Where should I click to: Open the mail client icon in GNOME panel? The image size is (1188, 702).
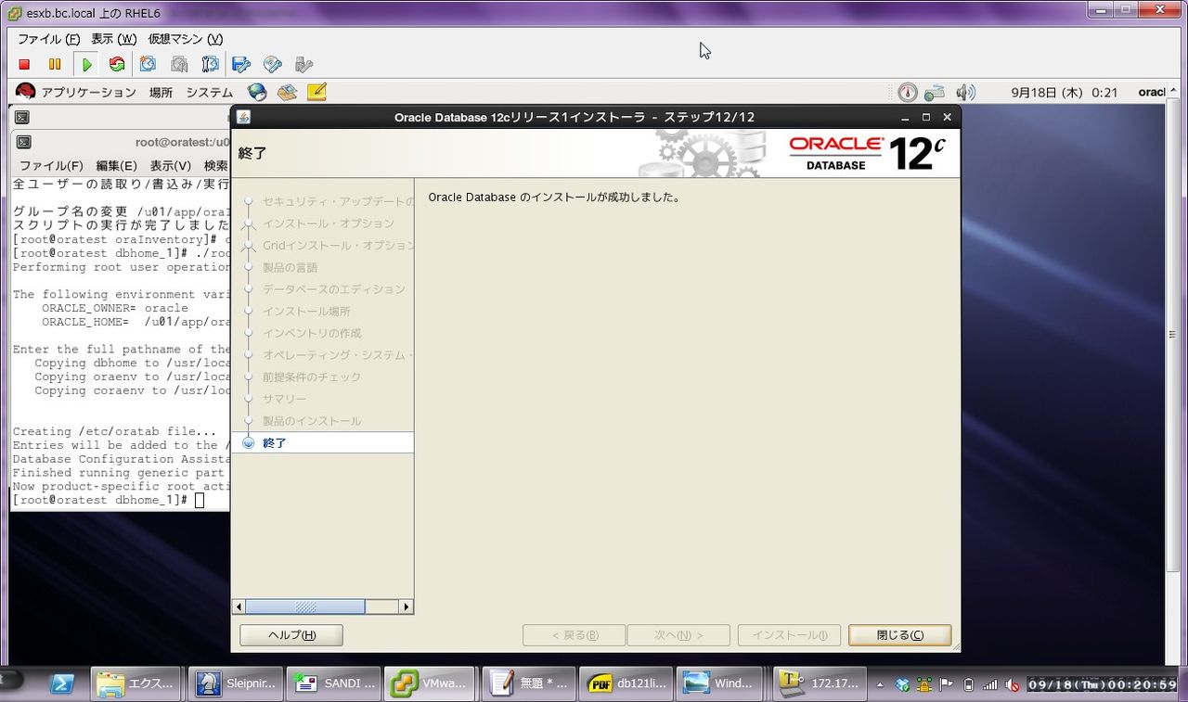[x=287, y=92]
